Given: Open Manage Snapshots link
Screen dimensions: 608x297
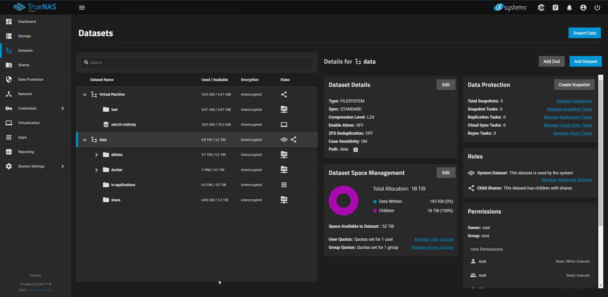Looking at the screenshot, I should pos(574,101).
